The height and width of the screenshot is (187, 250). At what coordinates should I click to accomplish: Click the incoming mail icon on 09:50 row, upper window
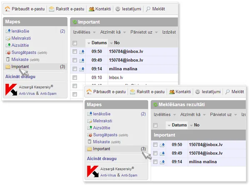coord(82,52)
